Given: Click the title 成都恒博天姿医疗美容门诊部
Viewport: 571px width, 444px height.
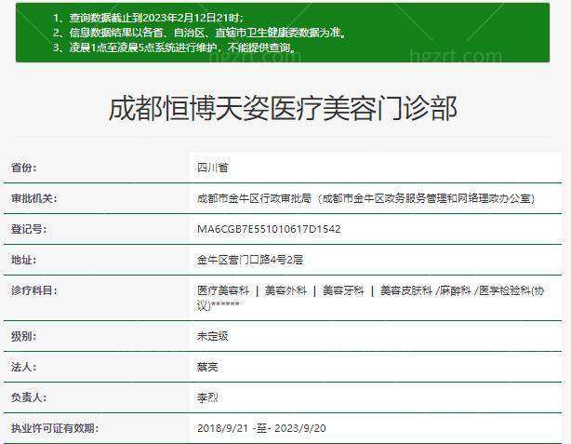Looking at the screenshot, I should [283, 108].
